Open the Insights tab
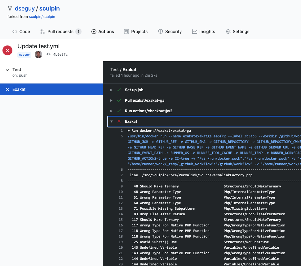 (204, 32)
